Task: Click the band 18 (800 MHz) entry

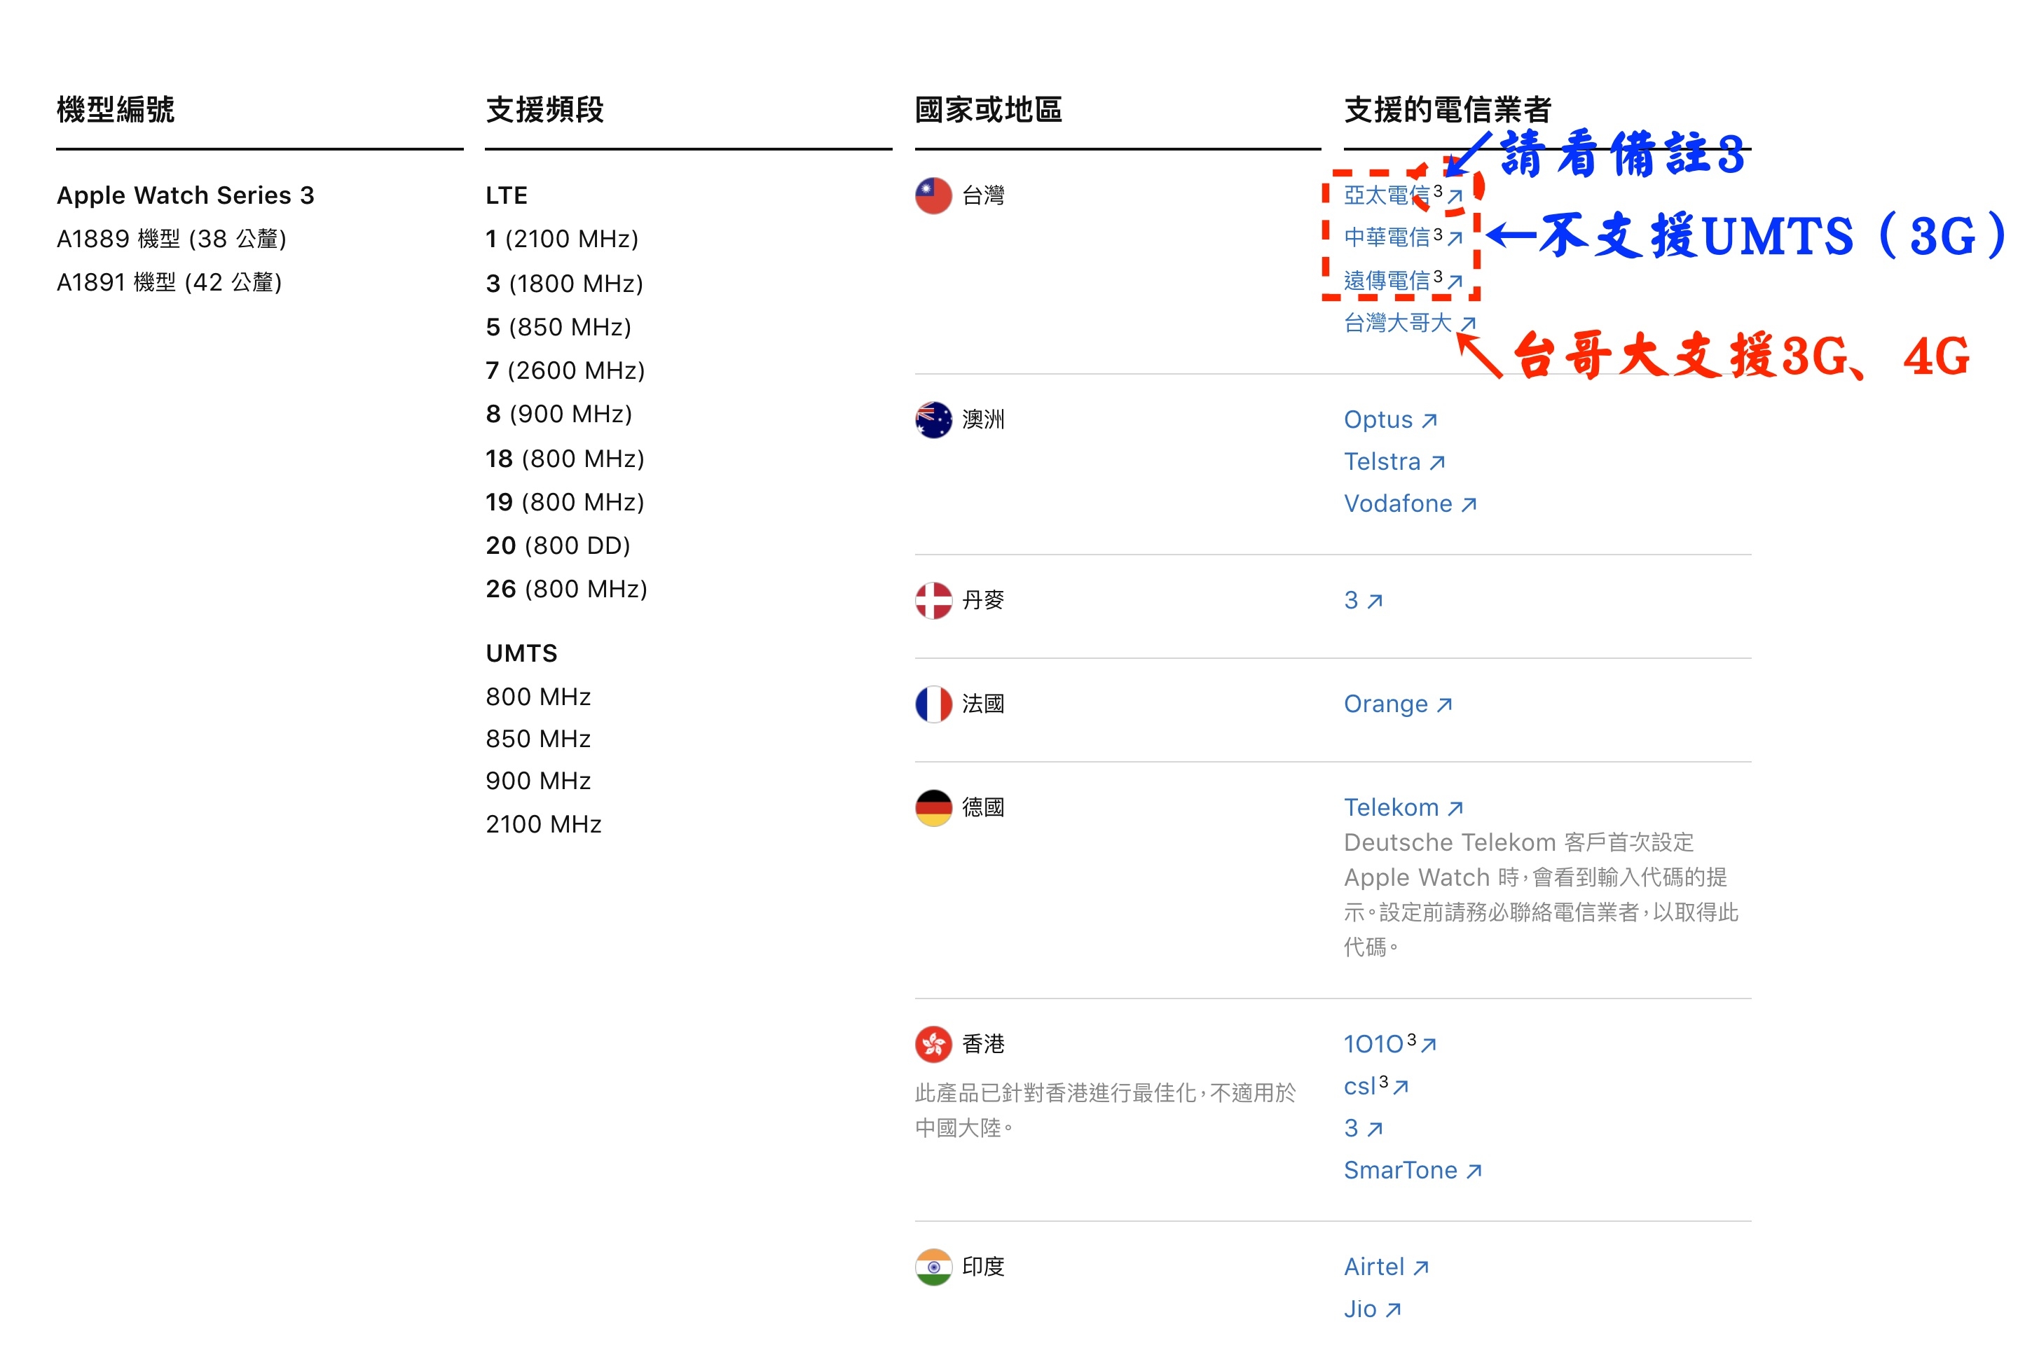Action: (x=565, y=459)
